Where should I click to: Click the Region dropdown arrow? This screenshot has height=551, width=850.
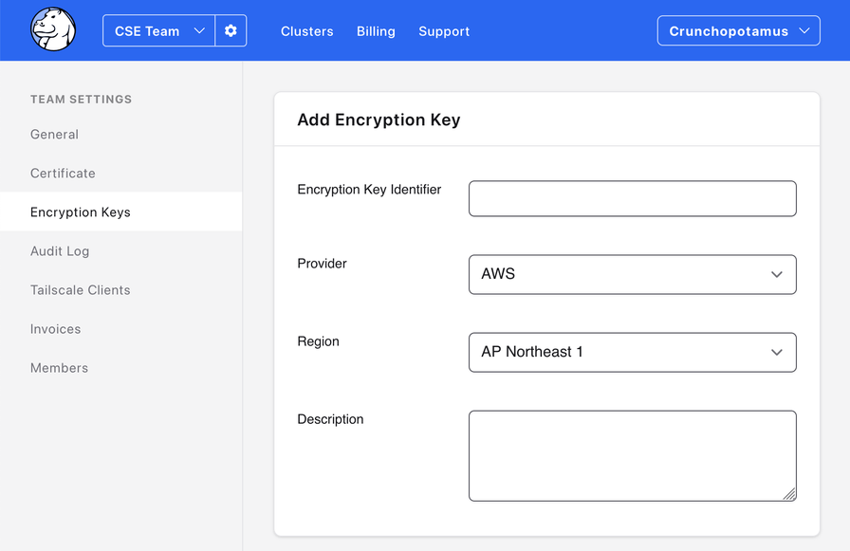pos(778,352)
